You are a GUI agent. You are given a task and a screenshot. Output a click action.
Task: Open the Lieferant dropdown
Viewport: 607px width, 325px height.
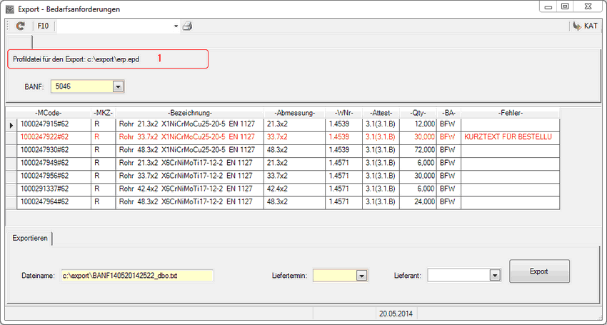[493, 275]
